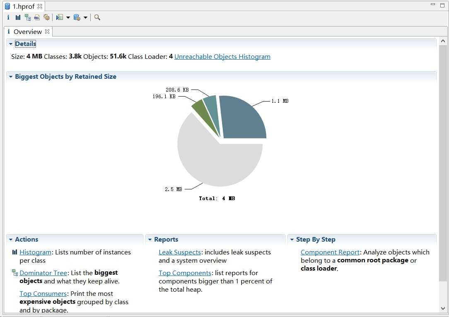Click the '2.5 MB' pie label
The height and width of the screenshot is (317, 449).
pos(174,189)
